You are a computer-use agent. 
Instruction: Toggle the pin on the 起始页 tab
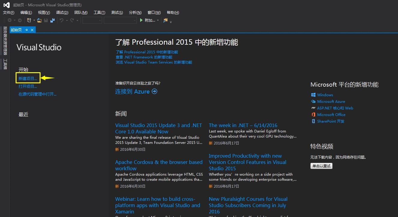click(26, 30)
